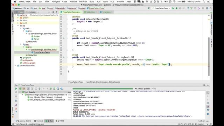Click the purple undo/revert arrow icon
Screen dimensions: 224x126
coord(198,8)
